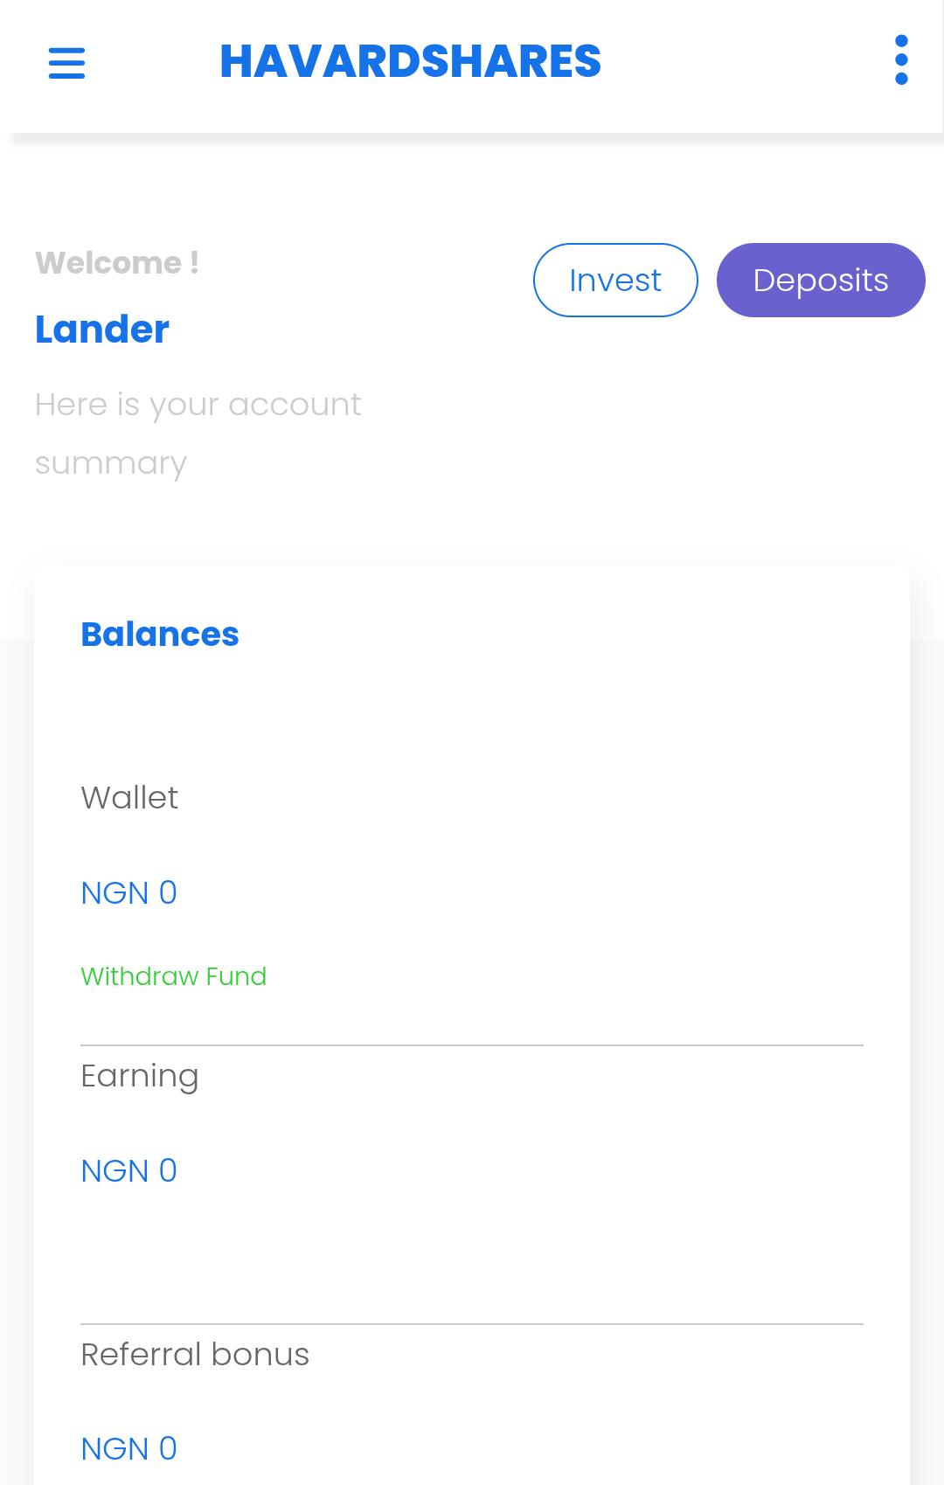Select the Wallet section label
Image resolution: width=944 pixels, height=1485 pixels.
tap(129, 797)
